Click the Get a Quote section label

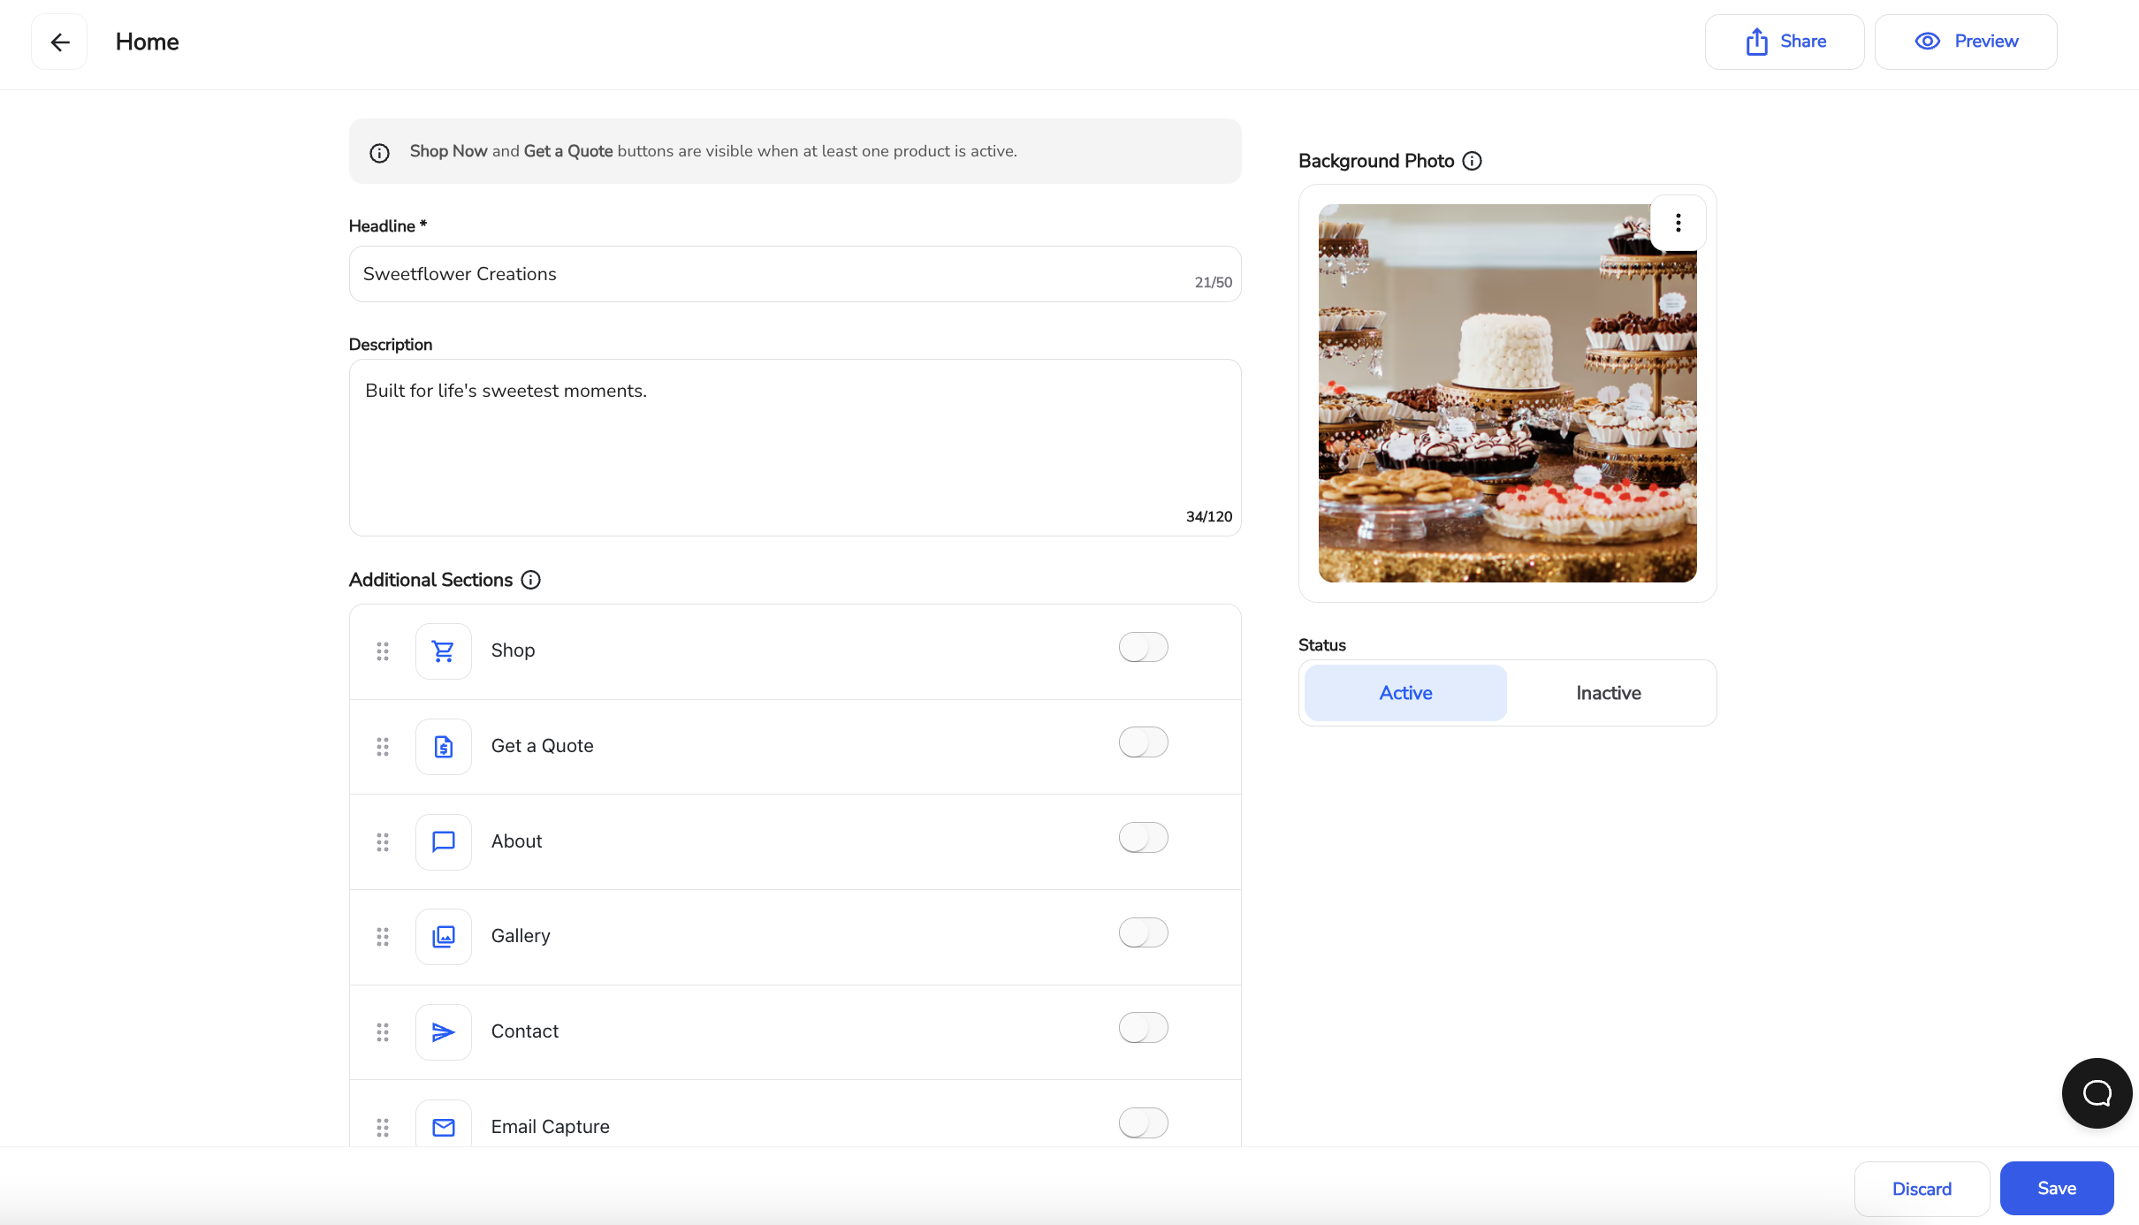[542, 746]
